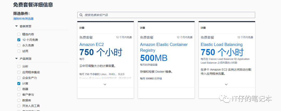Check the 数据库 category checkbox
The width and height of the screenshot is (281, 111).
[19, 100]
